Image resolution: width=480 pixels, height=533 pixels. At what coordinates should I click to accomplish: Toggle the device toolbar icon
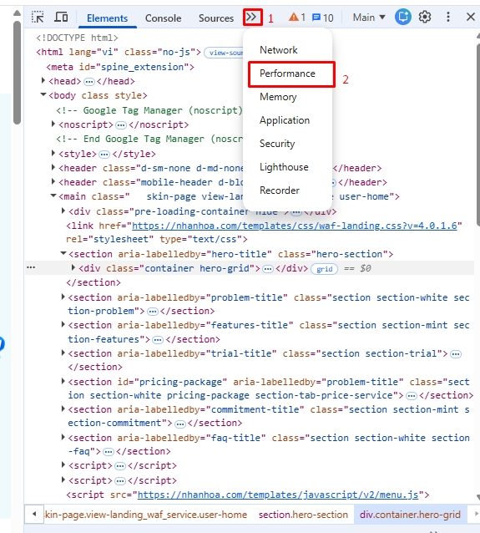[x=61, y=17]
